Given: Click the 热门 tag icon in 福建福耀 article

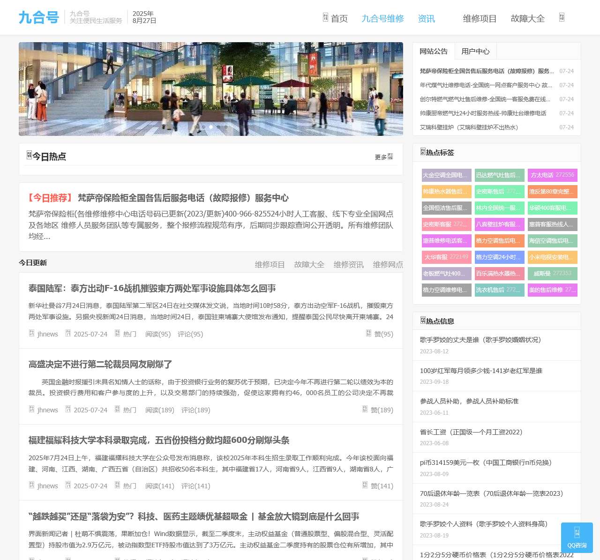Looking at the screenshot, I should point(118,485).
